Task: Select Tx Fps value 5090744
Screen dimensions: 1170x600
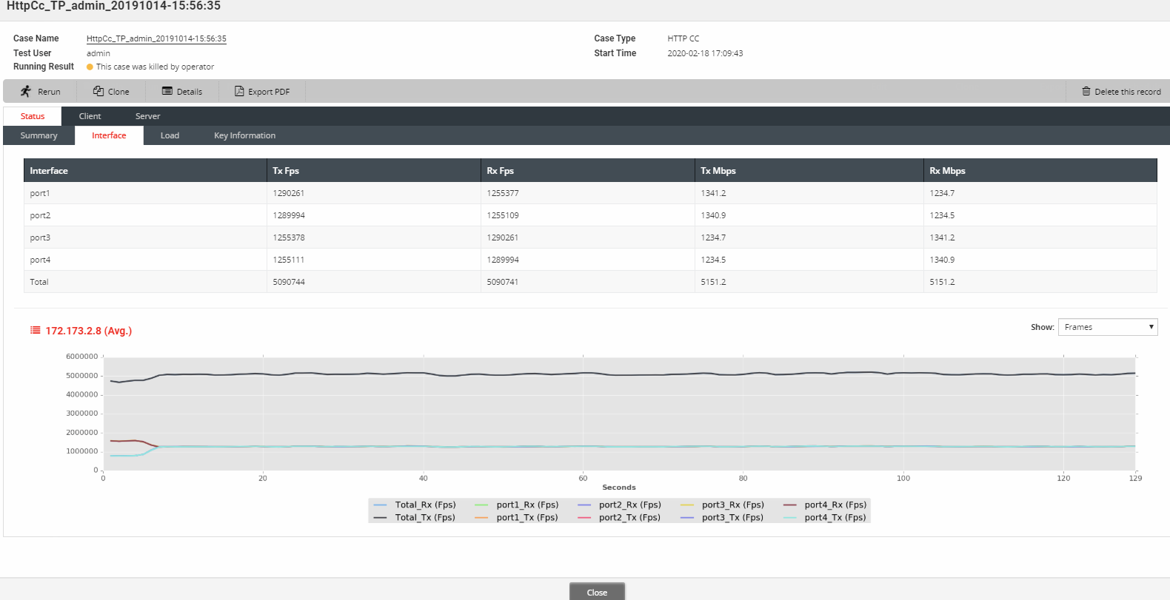Action: [x=289, y=282]
